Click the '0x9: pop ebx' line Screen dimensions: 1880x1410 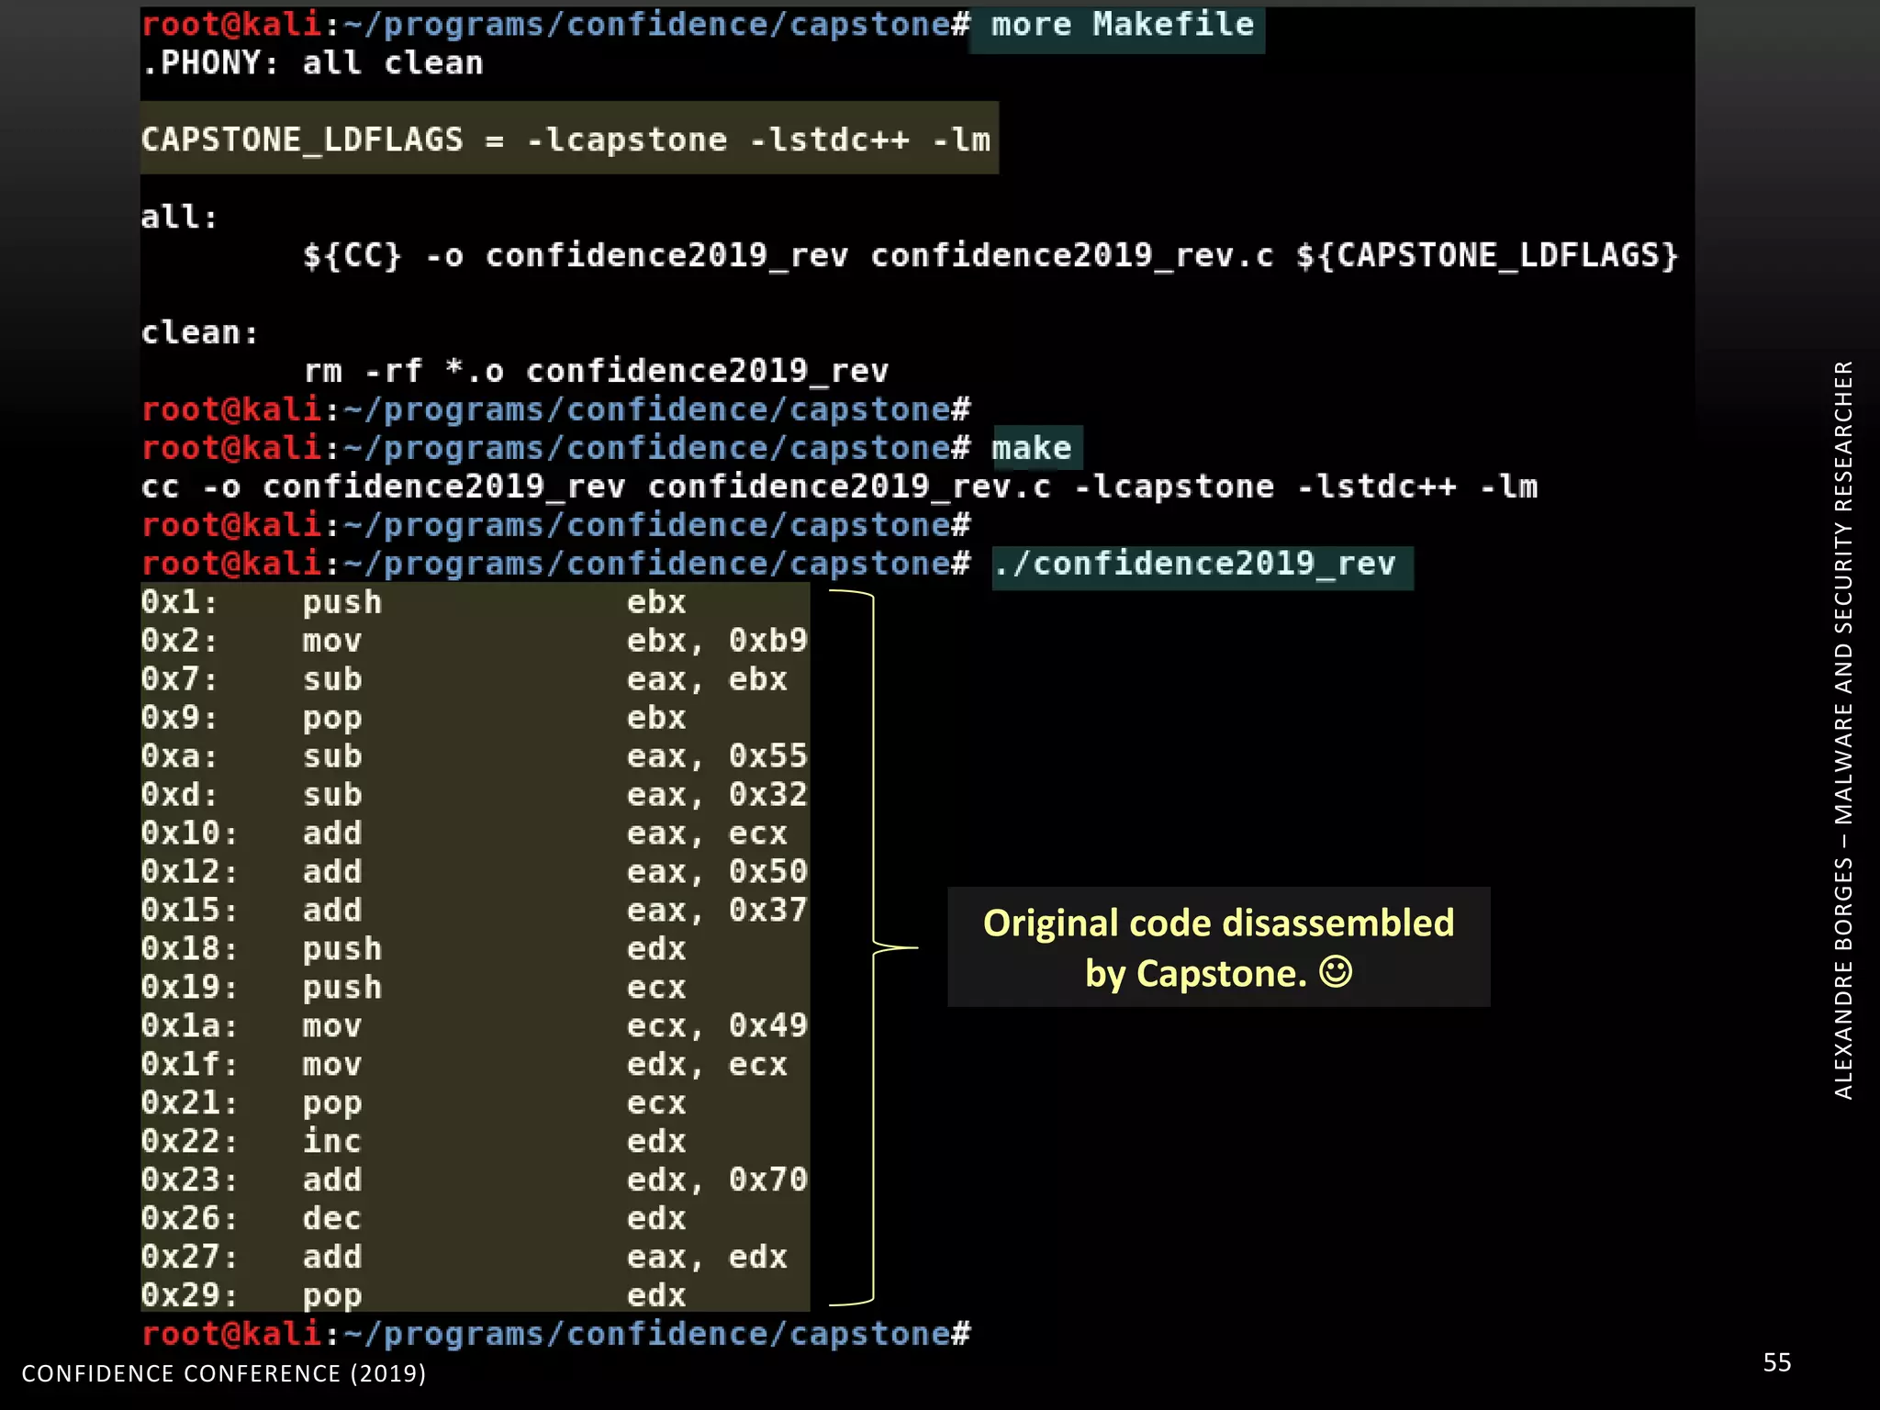click(414, 718)
